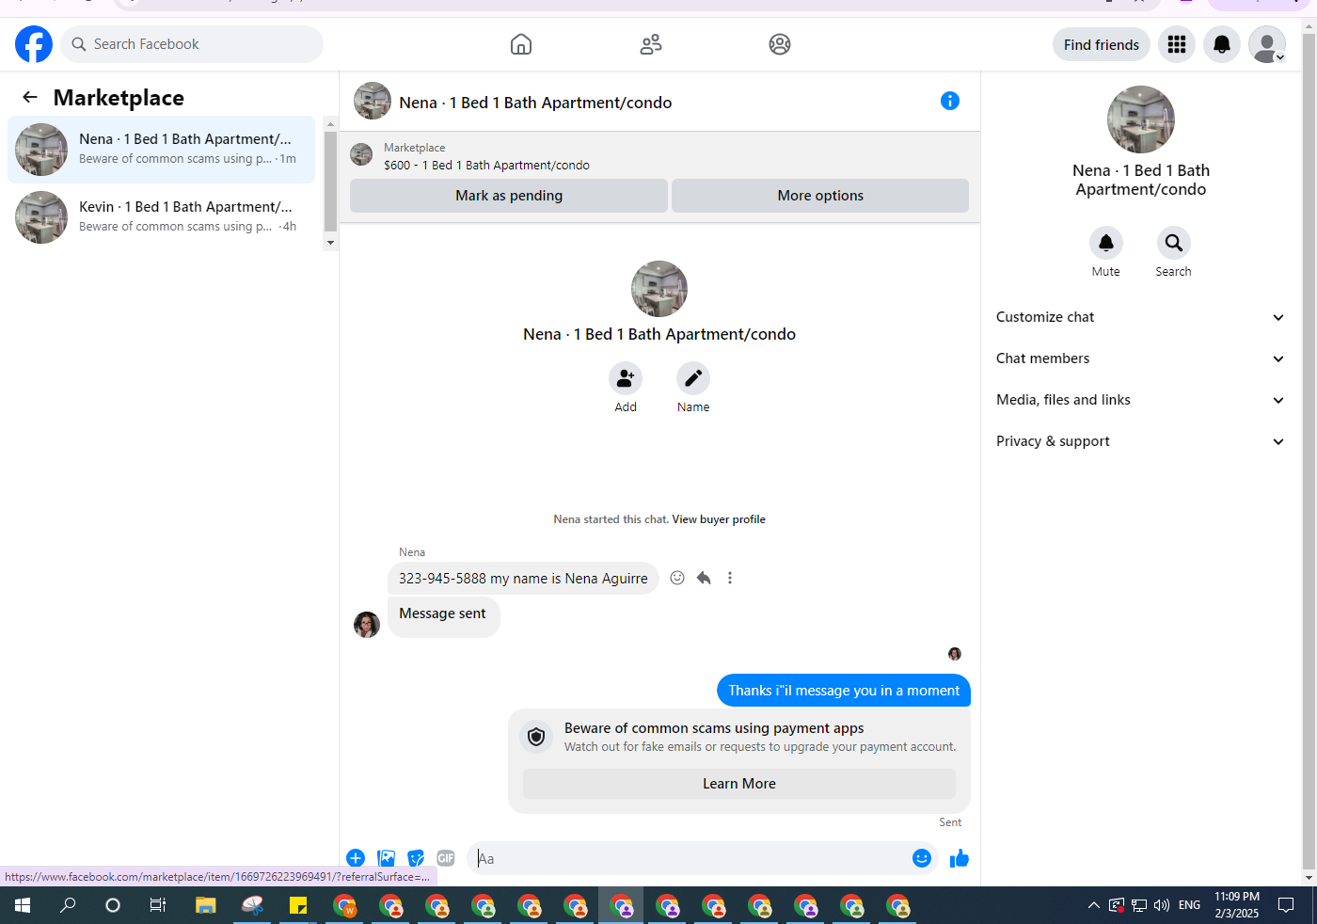Open the emoji picker in message box
The image size is (1317, 924).
click(x=922, y=858)
